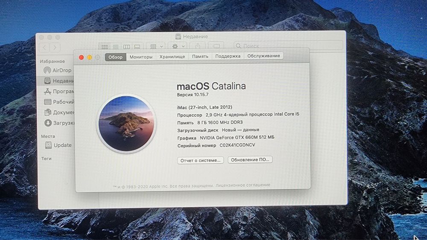Select the Update disk in the sidebar
The height and width of the screenshot is (240, 427).
click(x=58, y=145)
